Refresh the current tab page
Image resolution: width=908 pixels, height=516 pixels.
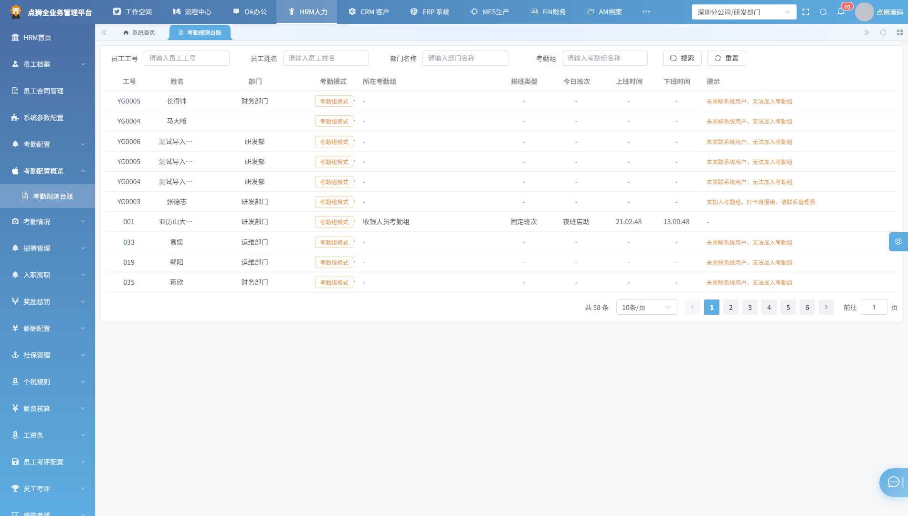pyautogui.click(x=883, y=32)
